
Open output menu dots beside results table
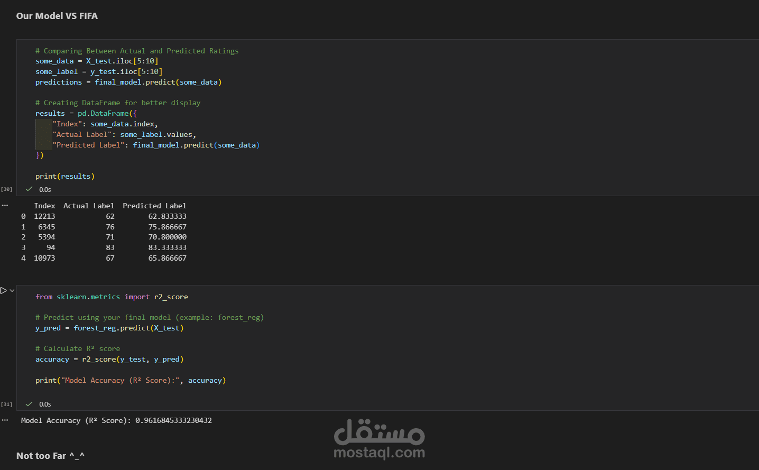(5, 205)
